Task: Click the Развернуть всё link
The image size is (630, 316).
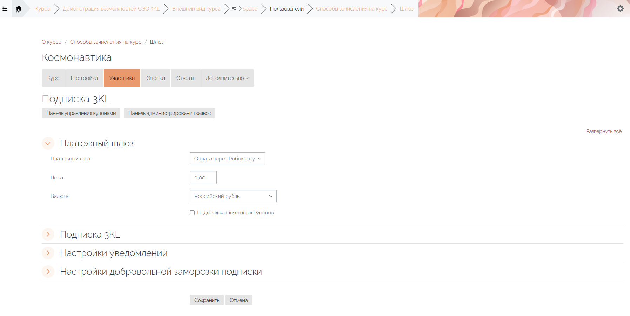Action: [603, 131]
